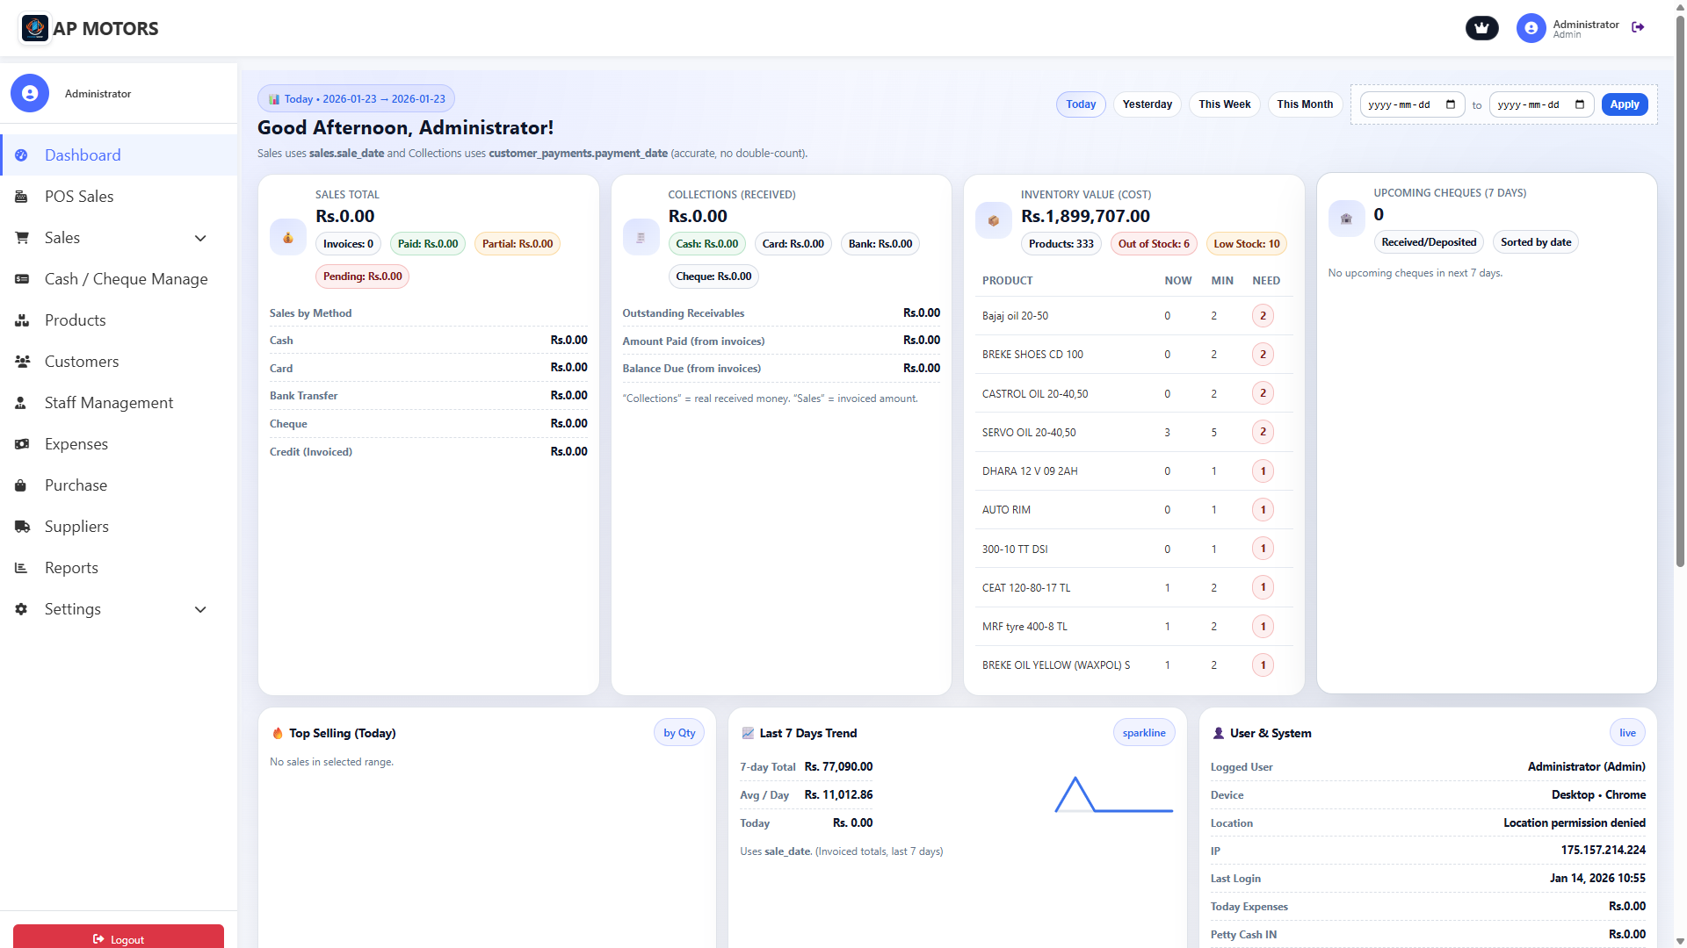Open calendar picker on end date field
Screen dimensions: 1687x948
coord(1580,104)
